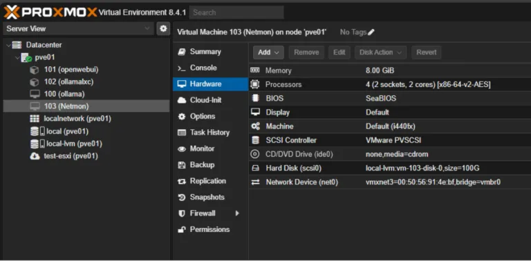Select 101 (openwebui) in tree
Viewport: 531px width, 261px height.
pos(71,70)
